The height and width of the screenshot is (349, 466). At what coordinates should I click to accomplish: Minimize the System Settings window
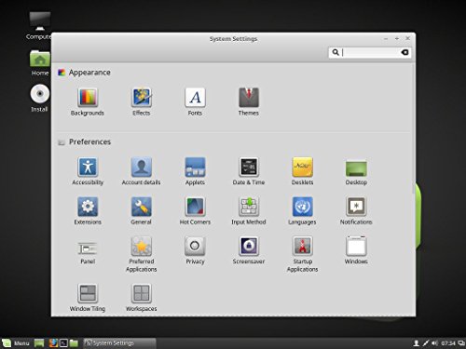coord(386,39)
